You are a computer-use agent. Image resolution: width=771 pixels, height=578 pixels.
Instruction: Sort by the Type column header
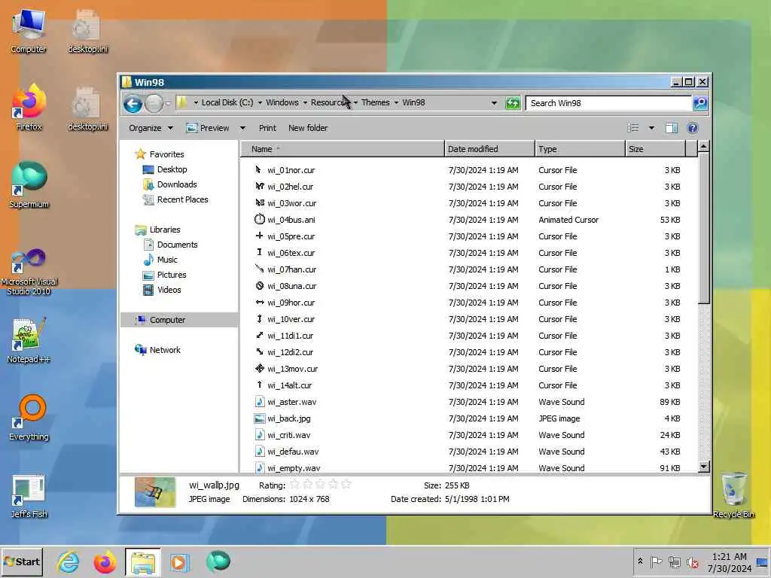click(581, 149)
